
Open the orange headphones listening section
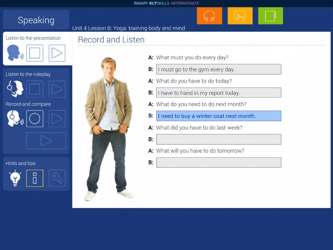[209, 16]
